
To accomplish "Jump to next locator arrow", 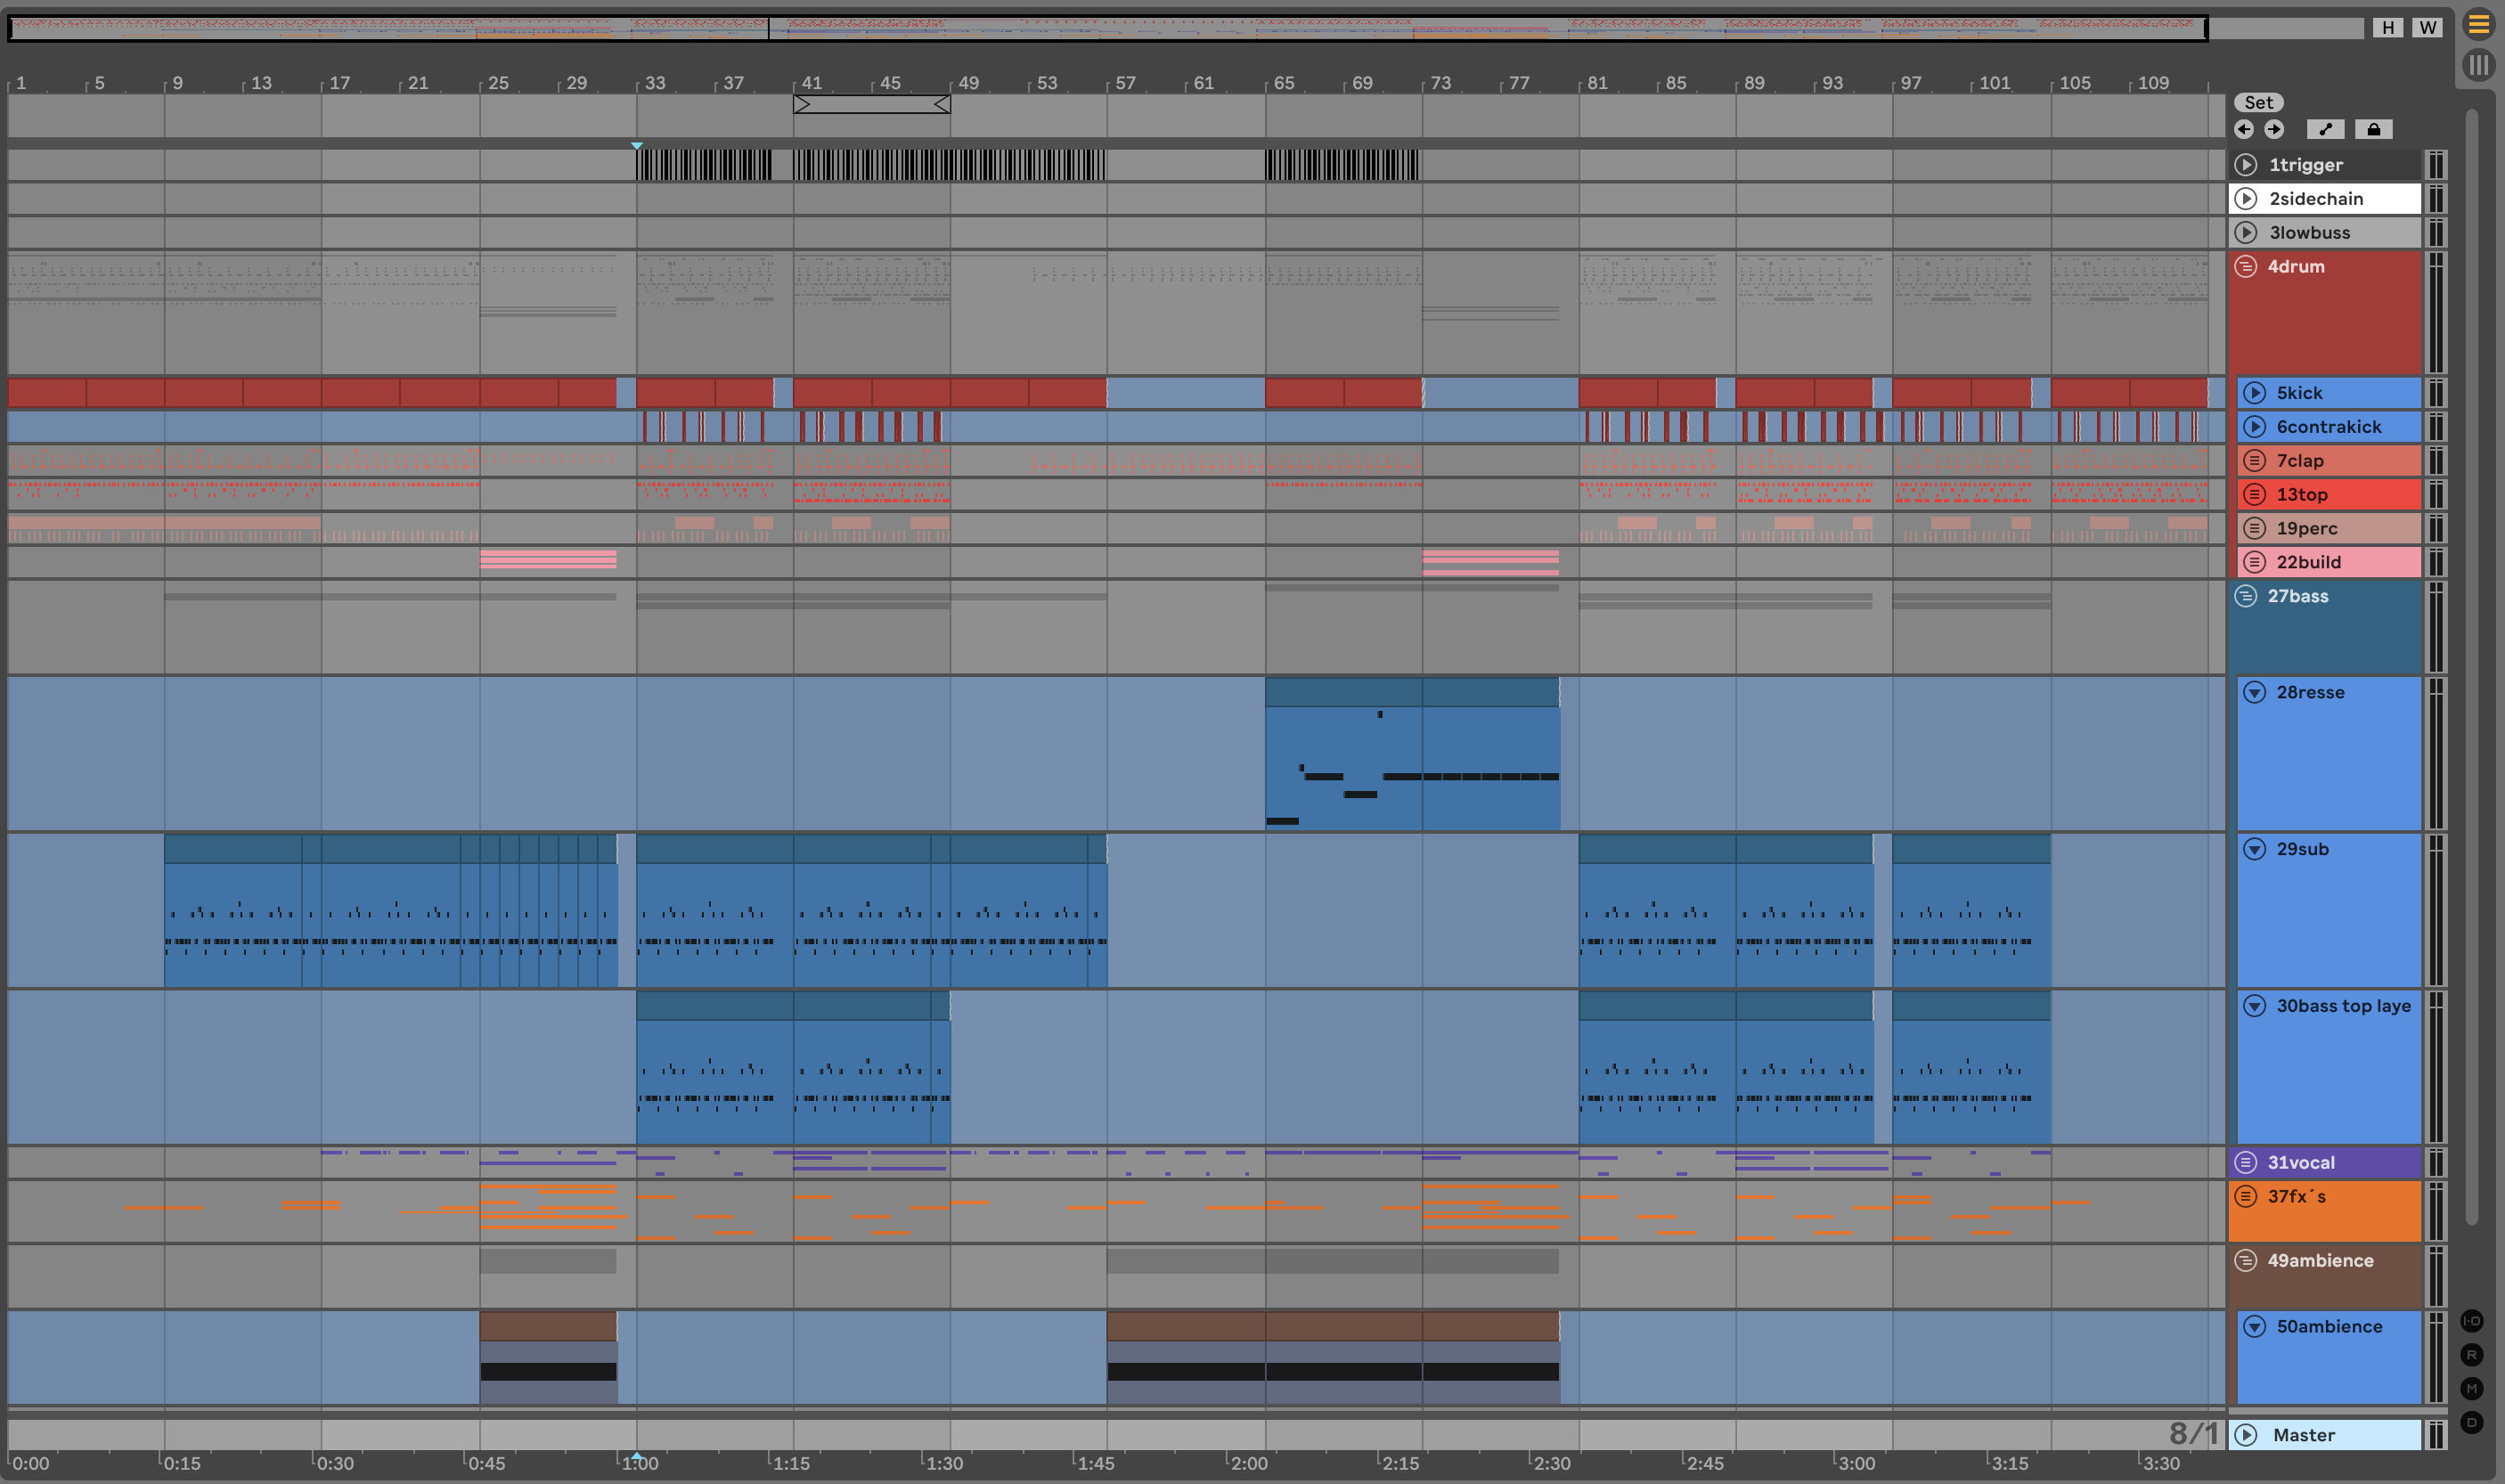I will pos(2274,129).
